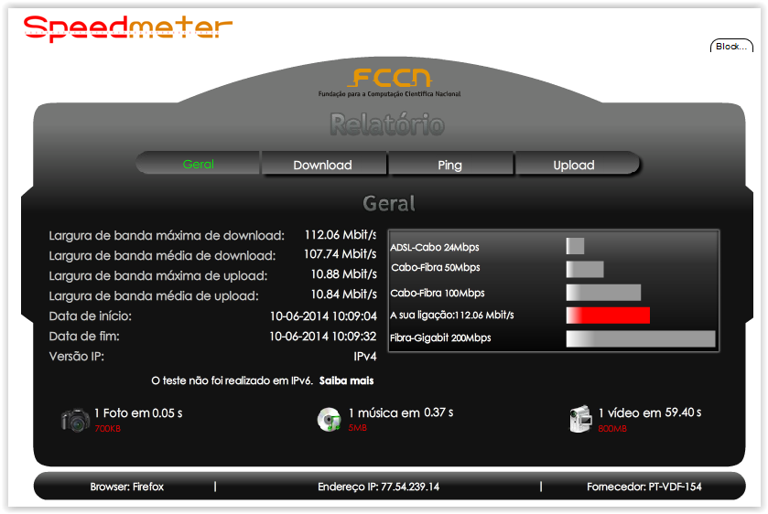Image resolution: width=768 pixels, height=514 pixels.
Task: Click the ADSL-Cabo 24Mbps bar
Action: pyautogui.click(x=575, y=246)
